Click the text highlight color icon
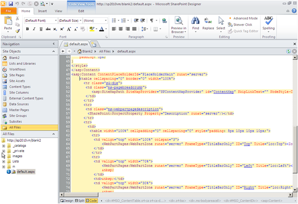The height and width of the screenshot is (204, 298). 92,29
